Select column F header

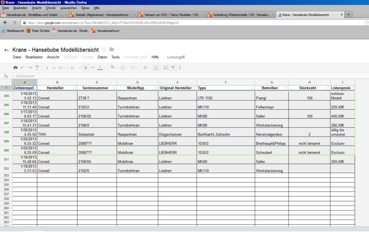[x=225, y=82]
